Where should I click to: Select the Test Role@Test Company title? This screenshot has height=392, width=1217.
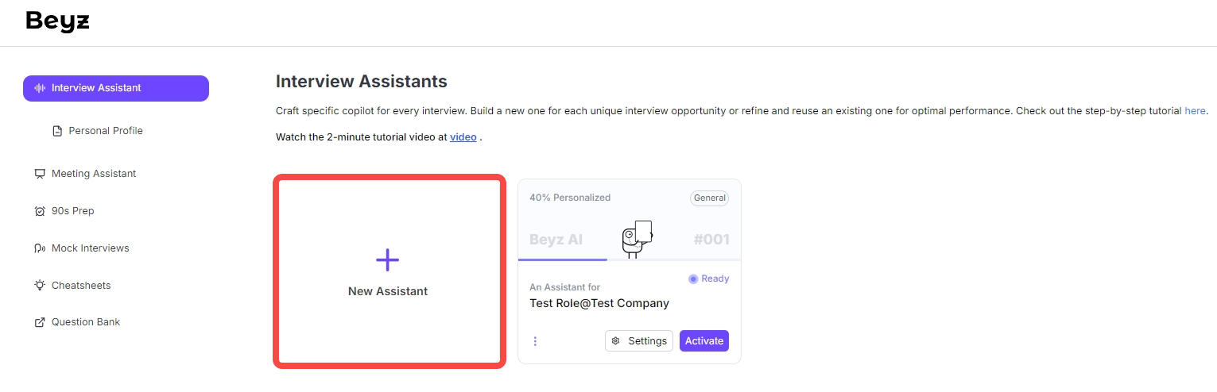pyautogui.click(x=599, y=303)
